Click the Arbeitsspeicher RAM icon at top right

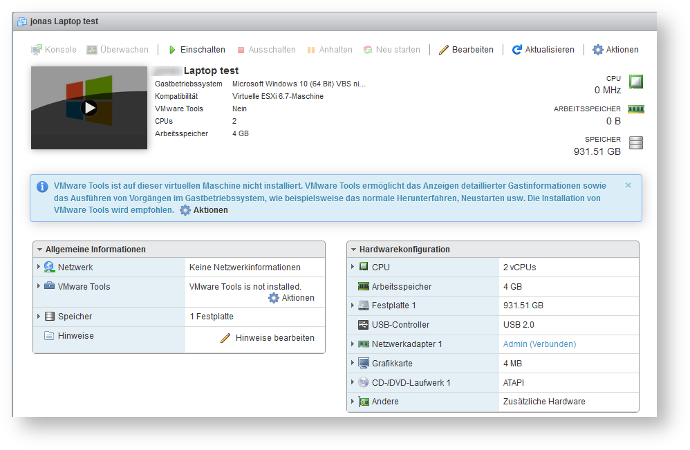pos(635,109)
